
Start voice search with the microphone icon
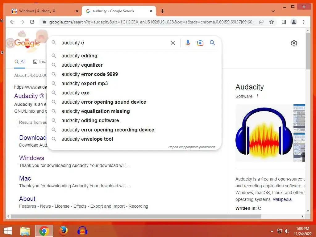(x=188, y=43)
